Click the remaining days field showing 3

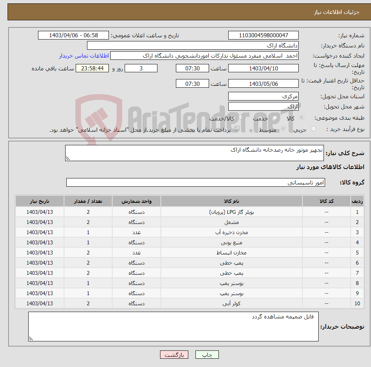point(141,69)
